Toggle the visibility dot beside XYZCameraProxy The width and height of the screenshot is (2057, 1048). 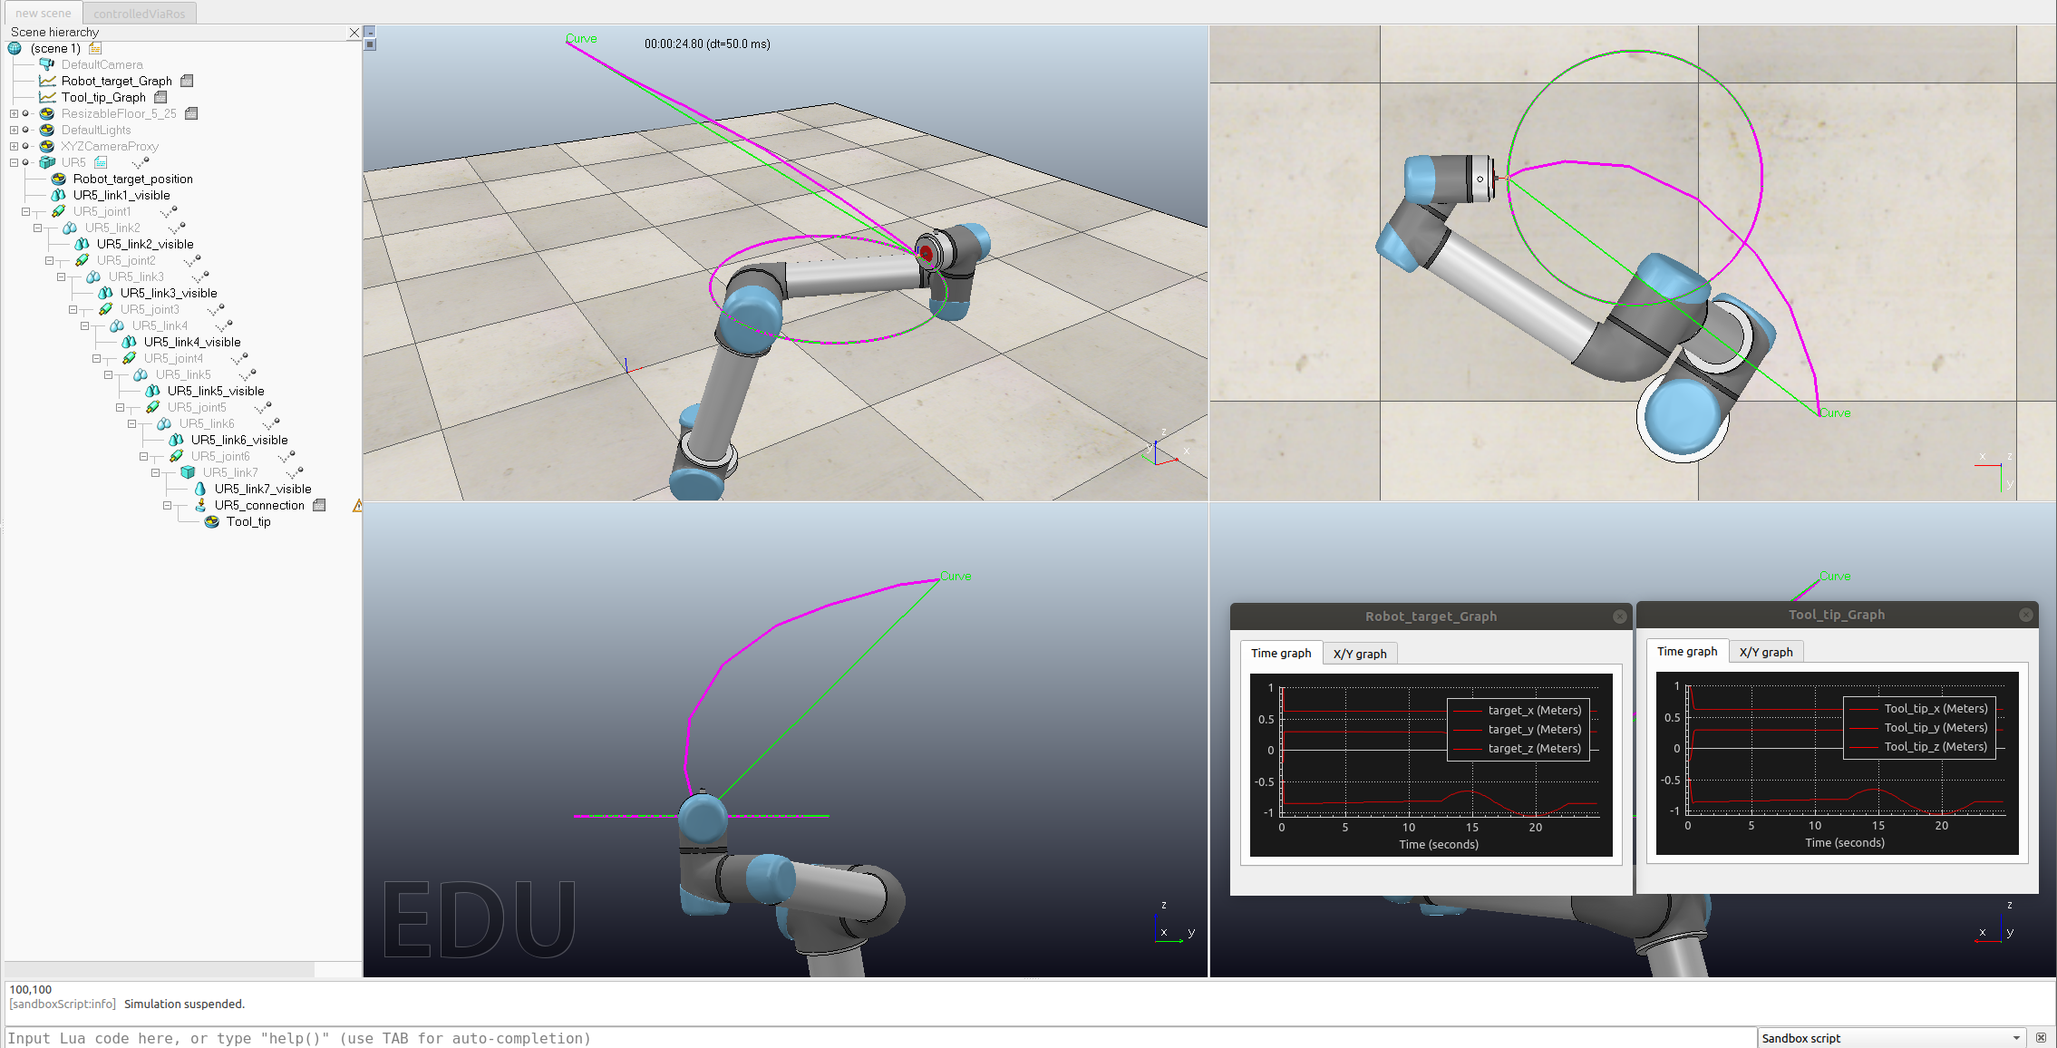click(x=25, y=146)
